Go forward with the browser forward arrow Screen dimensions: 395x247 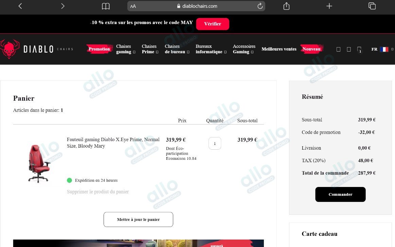[x=63, y=6]
